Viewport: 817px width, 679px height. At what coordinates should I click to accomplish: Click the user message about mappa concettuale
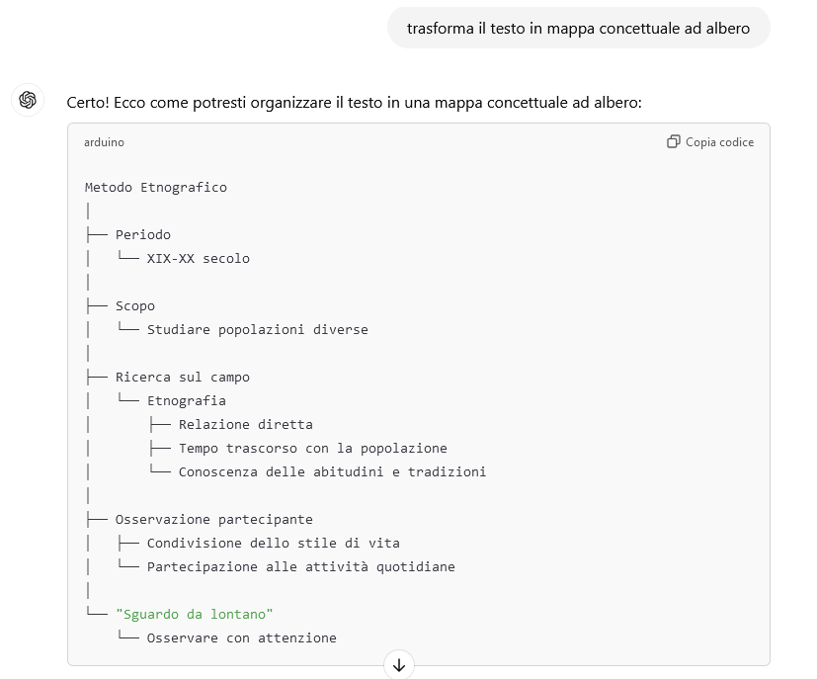(x=578, y=28)
